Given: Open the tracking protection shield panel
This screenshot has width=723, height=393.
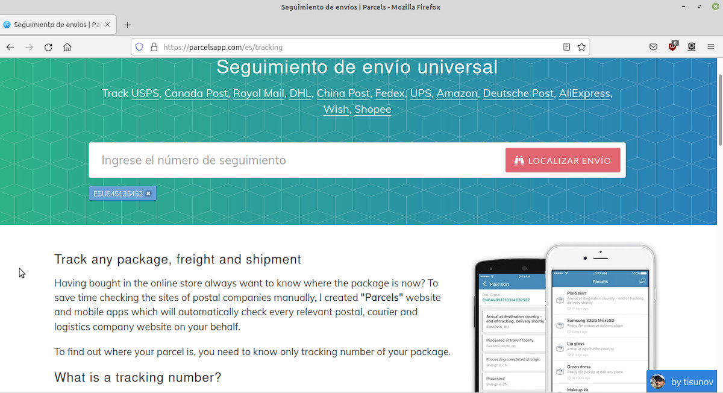Looking at the screenshot, I should click(139, 46).
